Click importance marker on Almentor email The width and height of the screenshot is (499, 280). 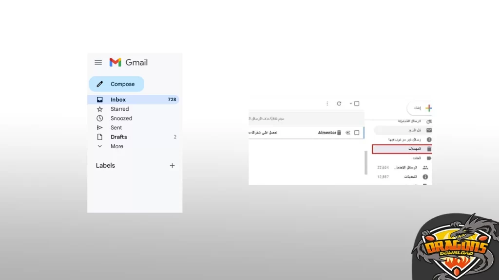[x=348, y=133]
